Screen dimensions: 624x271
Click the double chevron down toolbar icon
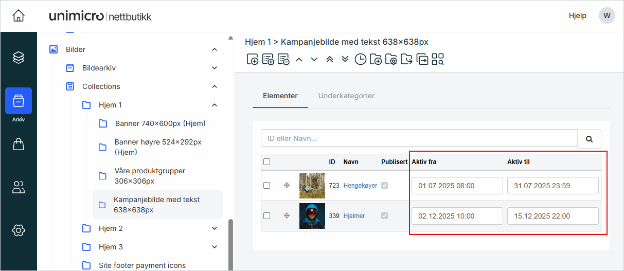pyautogui.click(x=345, y=60)
